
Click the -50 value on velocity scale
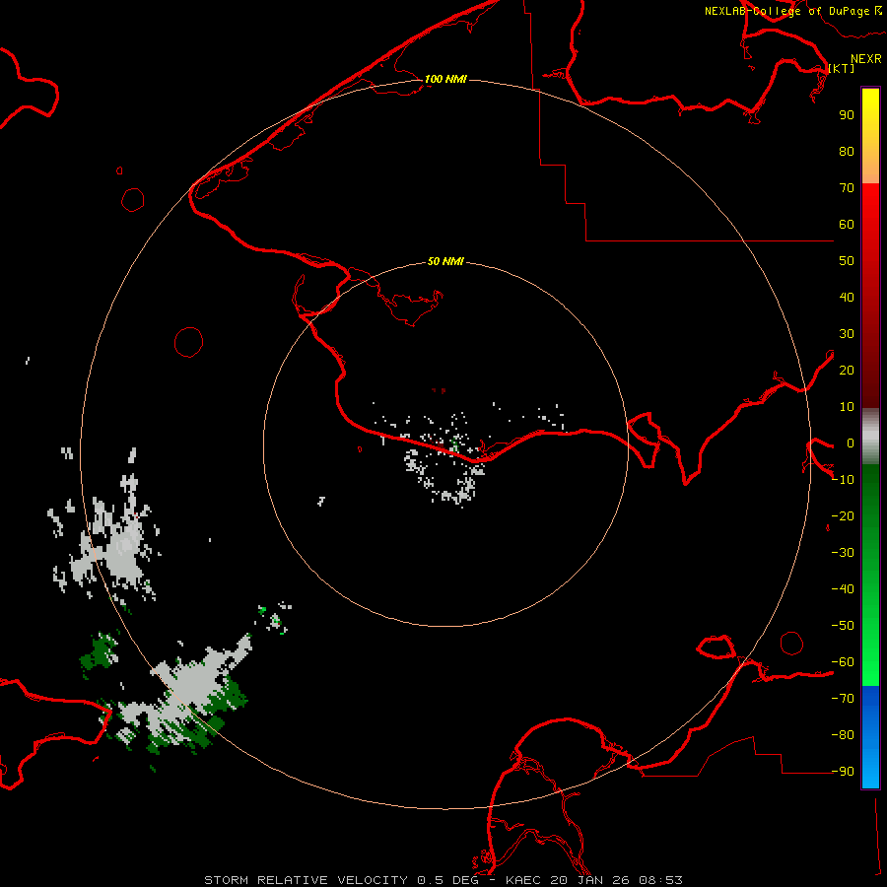[x=843, y=626]
